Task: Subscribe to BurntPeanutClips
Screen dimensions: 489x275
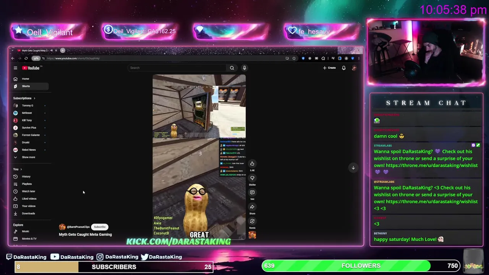Action: (x=100, y=227)
